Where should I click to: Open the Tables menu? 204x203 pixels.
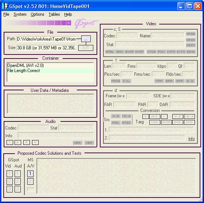(x=54, y=14)
